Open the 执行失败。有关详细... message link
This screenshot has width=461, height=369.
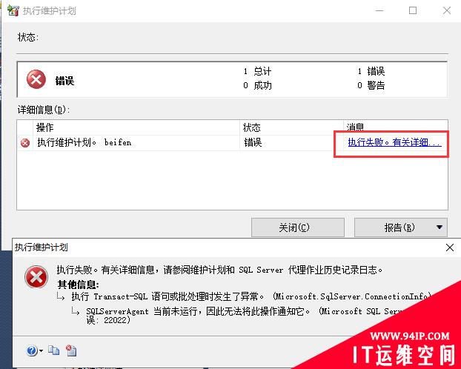click(x=394, y=142)
